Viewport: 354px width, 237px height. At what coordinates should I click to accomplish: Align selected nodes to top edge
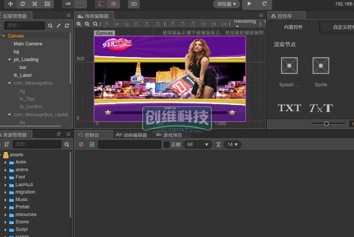106,24
